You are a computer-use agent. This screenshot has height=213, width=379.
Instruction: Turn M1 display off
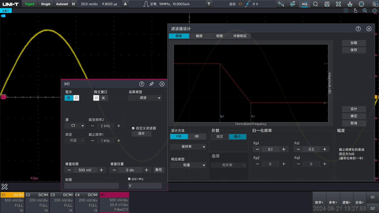point(76,98)
